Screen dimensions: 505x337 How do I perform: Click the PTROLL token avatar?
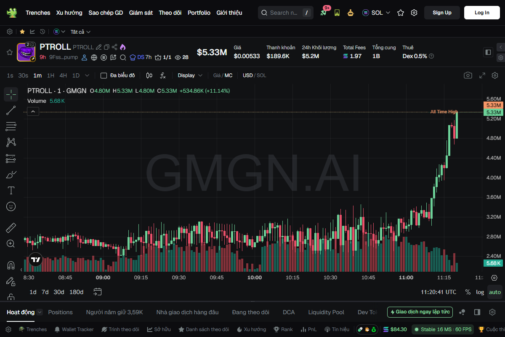[x=26, y=52]
